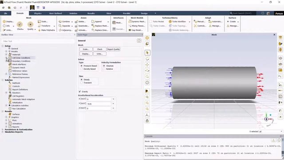
Task: Click Make Polyhedra in the Mesh group
Action: pyautogui.click(x=46, y=30)
